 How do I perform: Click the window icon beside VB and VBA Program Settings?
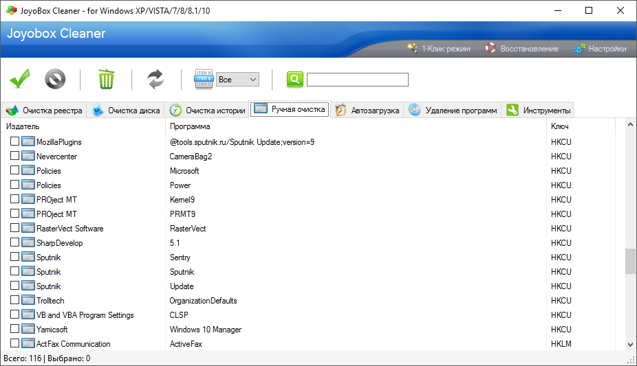point(28,314)
